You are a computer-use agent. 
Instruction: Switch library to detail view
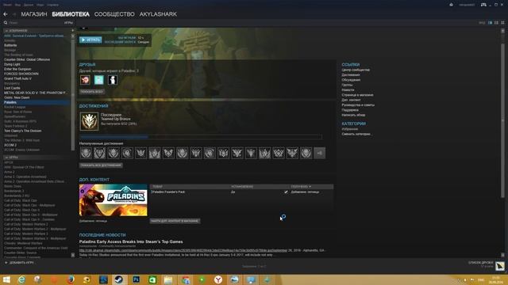490,23
